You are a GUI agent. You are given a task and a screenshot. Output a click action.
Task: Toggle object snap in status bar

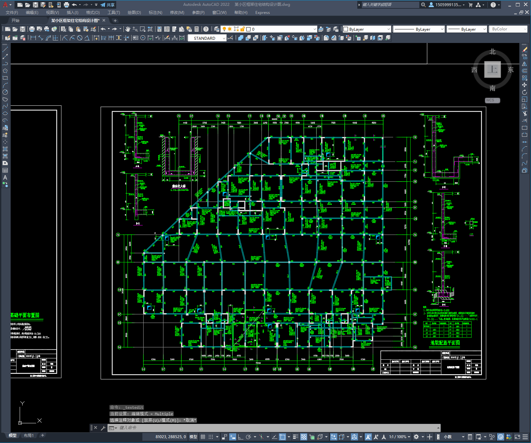coord(282,437)
